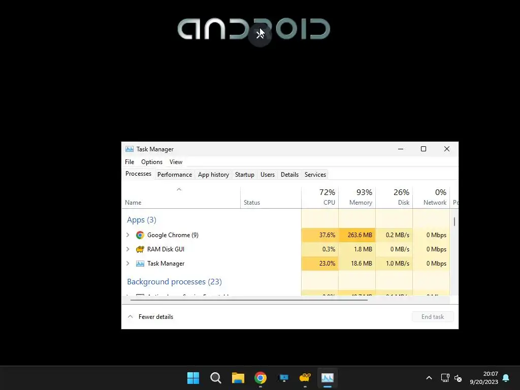
Task: Click Task Manager's 1.0 MB/s disk value
Action: pyautogui.click(x=397, y=264)
